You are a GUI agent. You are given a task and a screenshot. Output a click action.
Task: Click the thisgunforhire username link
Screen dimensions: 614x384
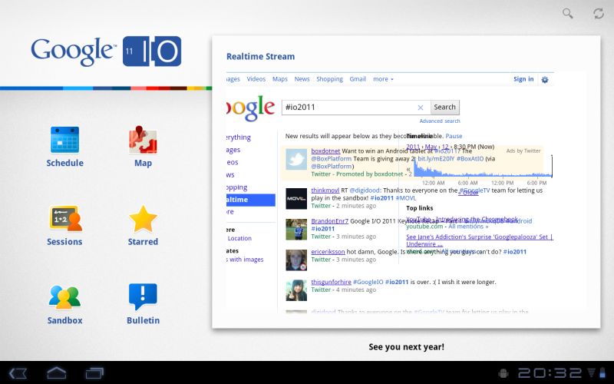(332, 282)
